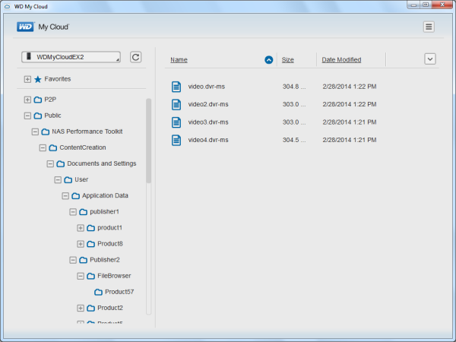Select file name video4.dvr-ms
The width and height of the screenshot is (456, 342).
point(208,140)
